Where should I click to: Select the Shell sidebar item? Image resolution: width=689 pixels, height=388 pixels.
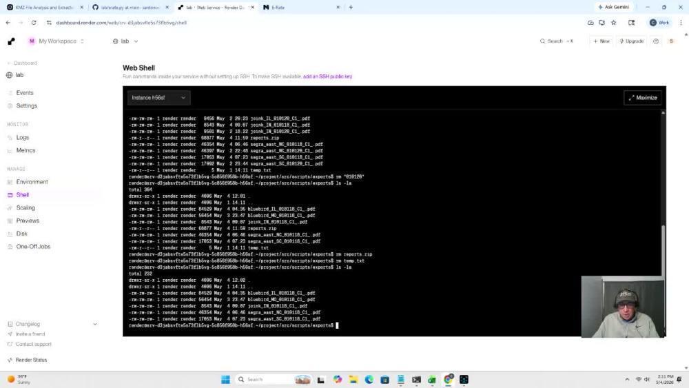(x=23, y=194)
